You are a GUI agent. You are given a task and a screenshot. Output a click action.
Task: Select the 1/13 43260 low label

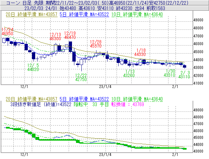[129, 73]
